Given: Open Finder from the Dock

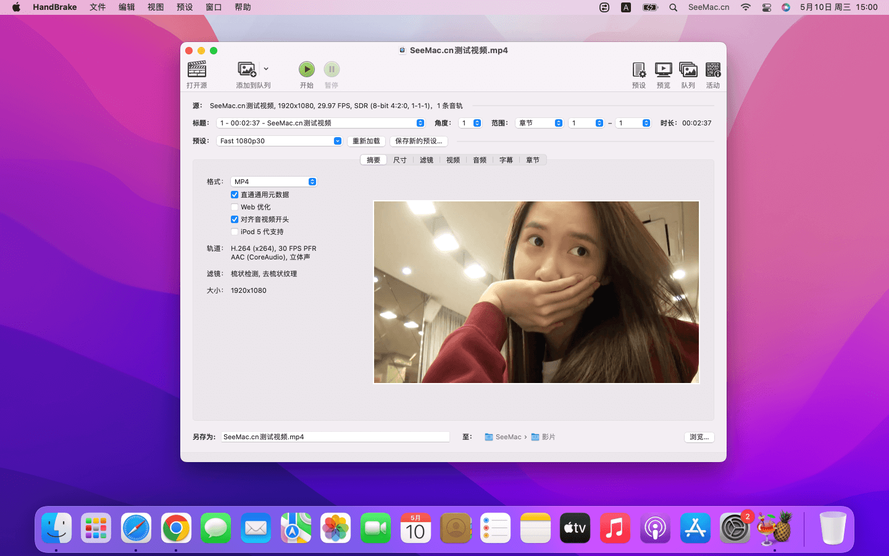Looking at the screenshot, I should click(57, 528).
